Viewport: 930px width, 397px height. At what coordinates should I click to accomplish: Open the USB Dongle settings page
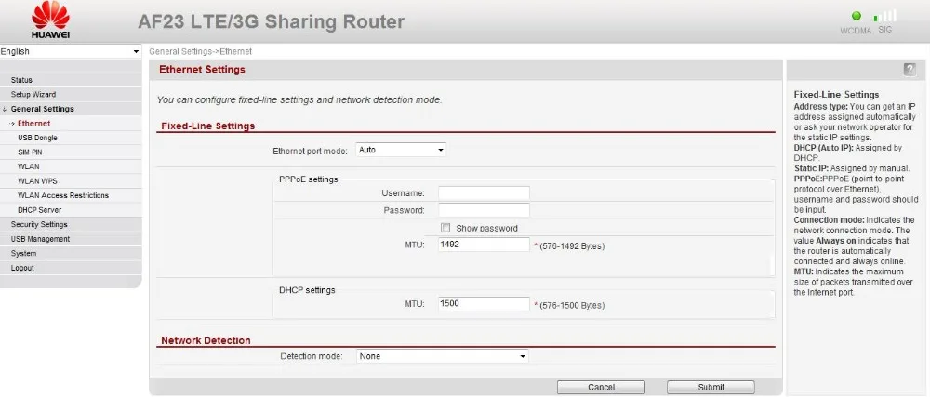coord(37,138)
